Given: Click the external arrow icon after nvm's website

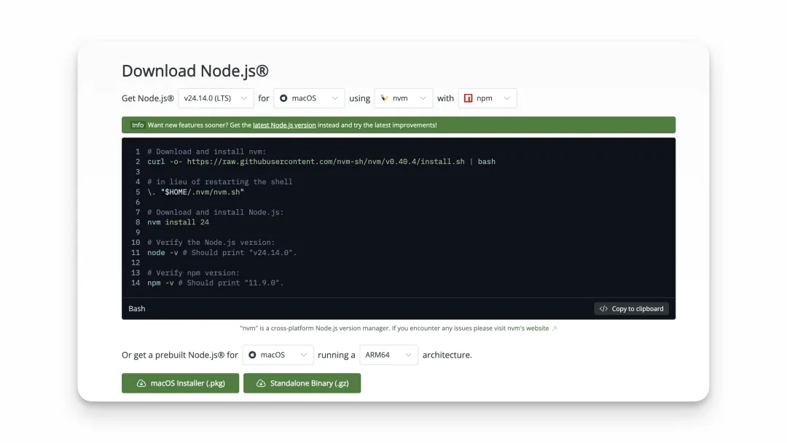Looking at the screenshot, I should pyautogui.click(x=555, y=329).
